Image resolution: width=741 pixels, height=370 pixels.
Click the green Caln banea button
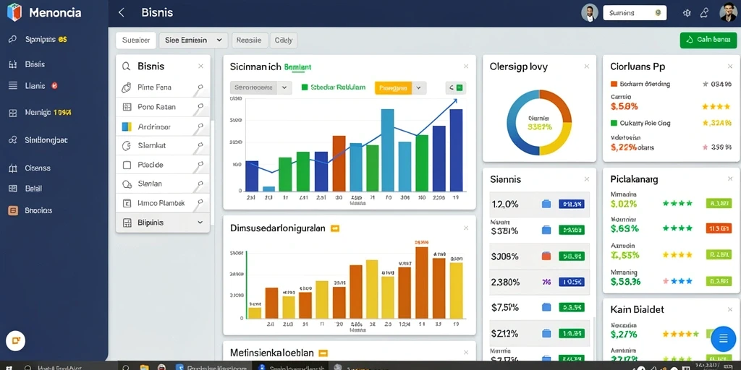coord(708,40)
